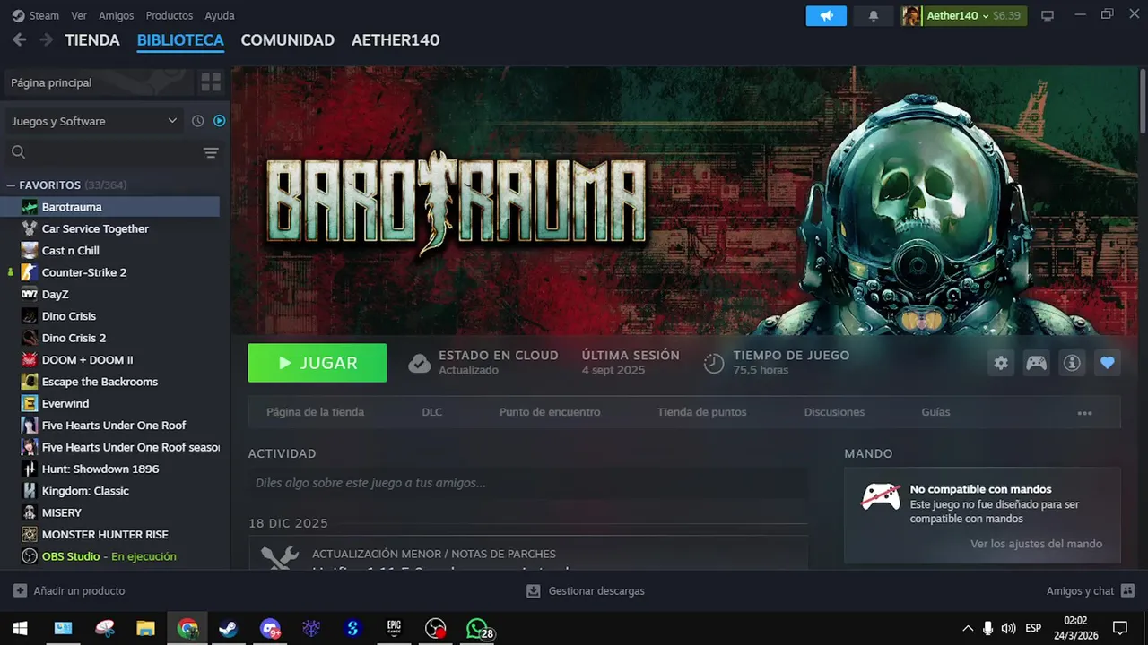Image resolution: width=1148 pixels, height=645 pixels.
Task: Open the Ayuda menu
Action: point(220,15)
